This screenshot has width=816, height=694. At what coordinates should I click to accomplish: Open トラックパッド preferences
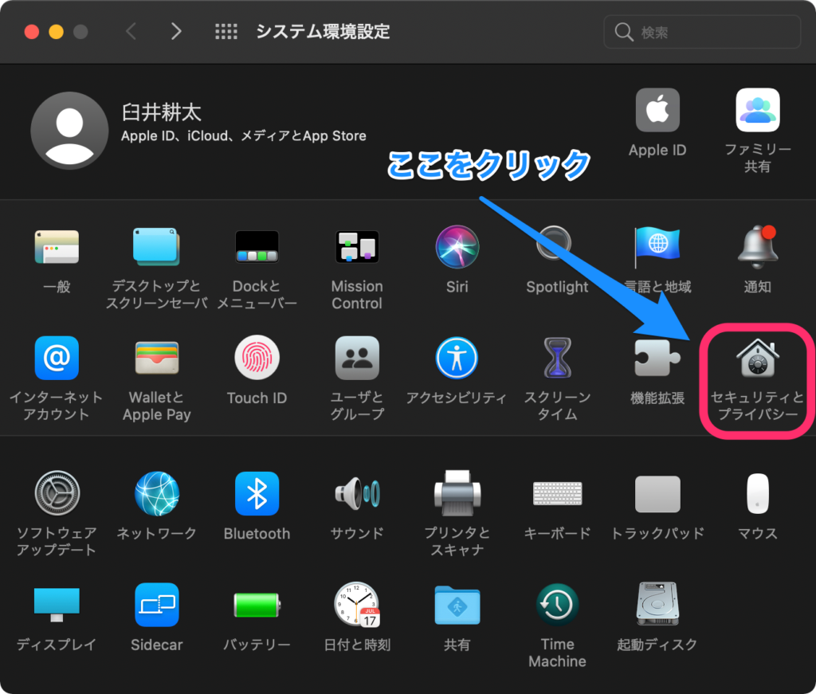coord(657,493)
